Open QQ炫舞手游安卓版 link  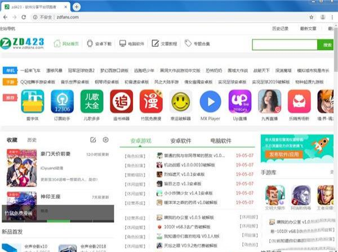click(38, 82)
